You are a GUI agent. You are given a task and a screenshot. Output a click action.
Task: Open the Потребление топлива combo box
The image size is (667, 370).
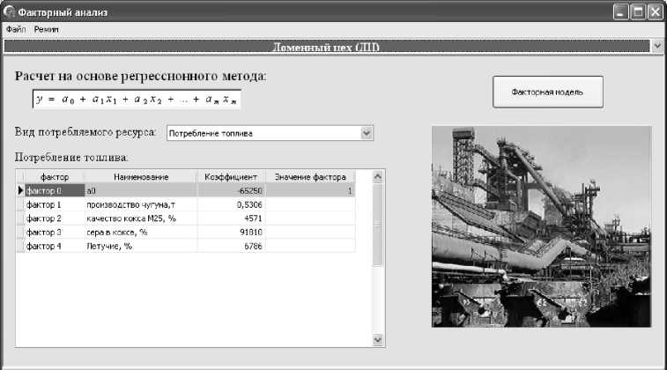coord(263,133)
